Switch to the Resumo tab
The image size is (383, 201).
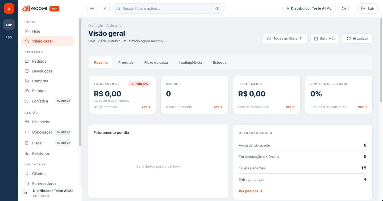[101, 63]
